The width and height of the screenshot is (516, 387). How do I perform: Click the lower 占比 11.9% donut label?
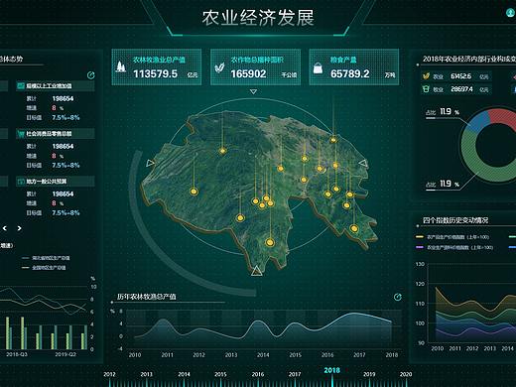[x=443, y=184]
